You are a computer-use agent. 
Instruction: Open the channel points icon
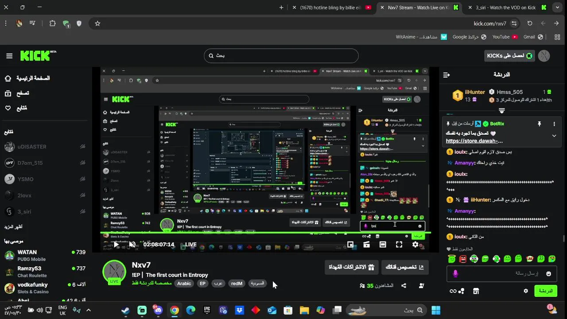457,291
